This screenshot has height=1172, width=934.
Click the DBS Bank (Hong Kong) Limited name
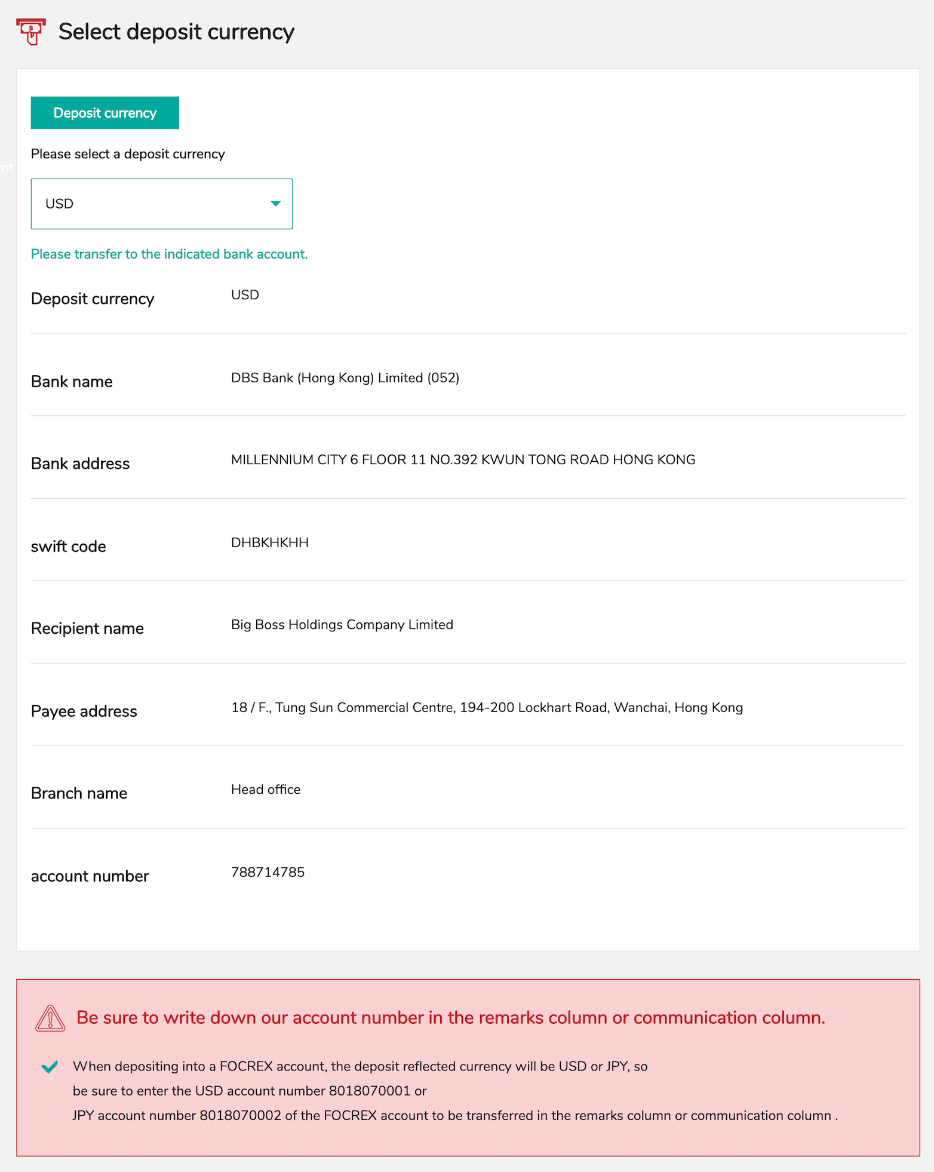point(345,378)
